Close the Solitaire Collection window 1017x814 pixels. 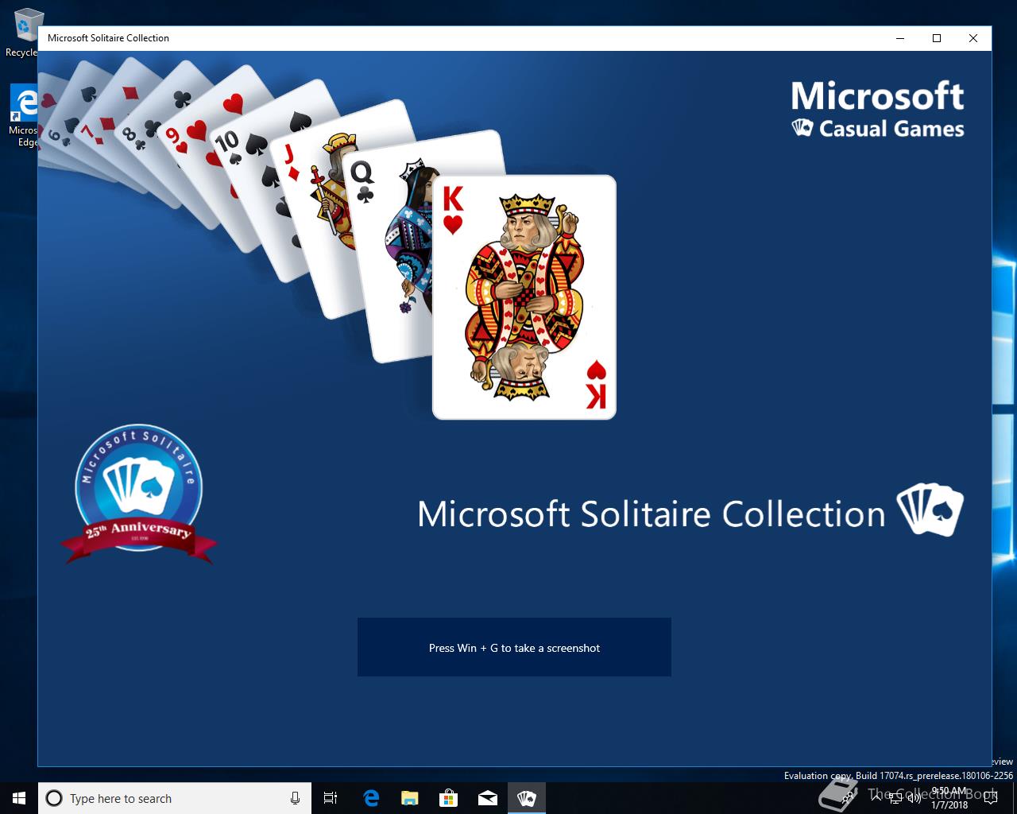973,38
